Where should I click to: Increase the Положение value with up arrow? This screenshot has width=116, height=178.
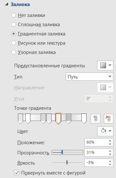tap(110, 141)
